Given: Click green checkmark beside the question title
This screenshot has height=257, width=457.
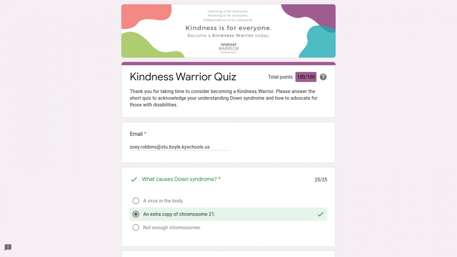Looking at the screenshot, I should [134, 180].
